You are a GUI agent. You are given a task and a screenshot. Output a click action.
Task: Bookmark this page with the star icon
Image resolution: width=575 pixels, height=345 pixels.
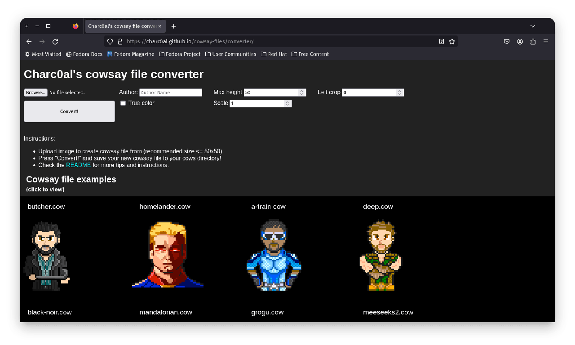[x=452, y=42]
